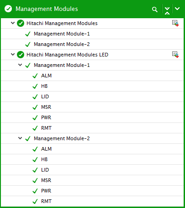Select HB LED of Management Module-2
This screenshot has width=185, height=208.
coord(92,159)
